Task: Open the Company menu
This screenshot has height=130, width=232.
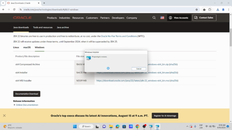Action: pos(132,18)
